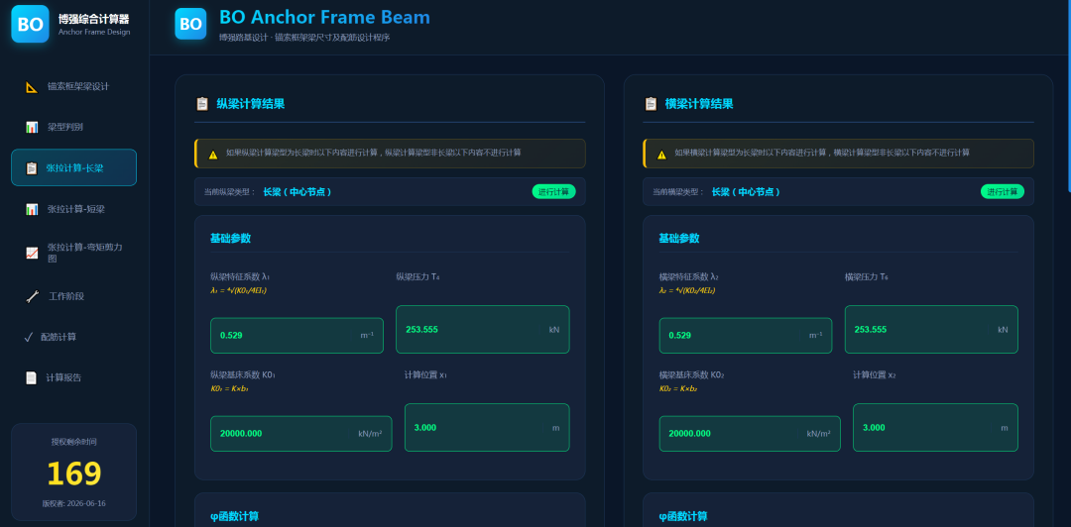
Task: Click the 版权者: 2026-06-16 text
Action: pyautogui.click(x=73, y=504)
